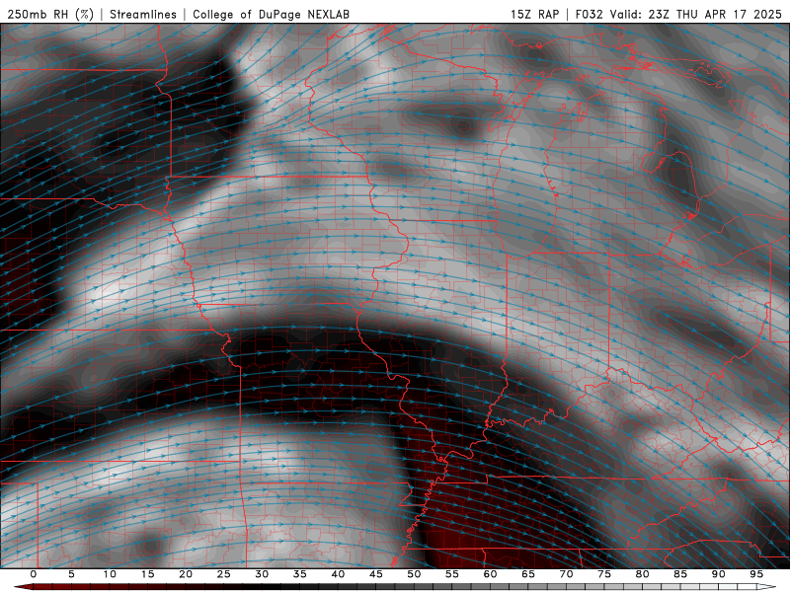The height and width of the screenshot is (592, 790).
Task: Click the '75' value on the colorbar scale
Action: pos(604,574)
